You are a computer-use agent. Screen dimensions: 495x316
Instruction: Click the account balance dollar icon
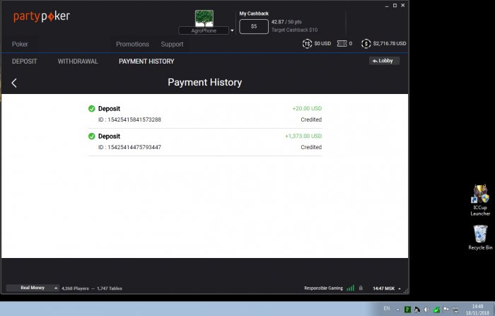[366, 44]
